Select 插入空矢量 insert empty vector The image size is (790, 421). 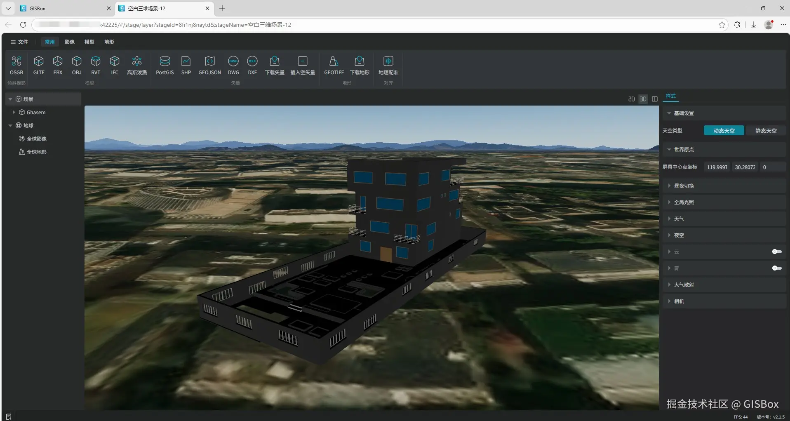click(303, 66)
